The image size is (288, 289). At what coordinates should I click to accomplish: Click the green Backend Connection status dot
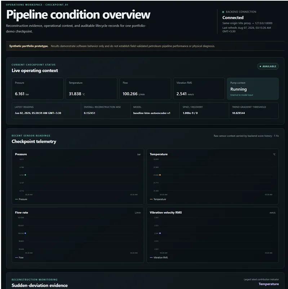[x=223, y=12]
